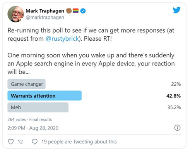Click the tweet text about Apple search engine
Image resolution: width=190 pixels, height=152 pixels.
tap(91, 64)
